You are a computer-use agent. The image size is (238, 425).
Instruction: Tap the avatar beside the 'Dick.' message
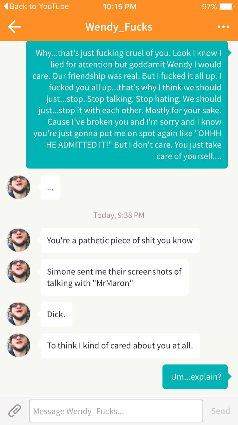click(x=18, y=314)
